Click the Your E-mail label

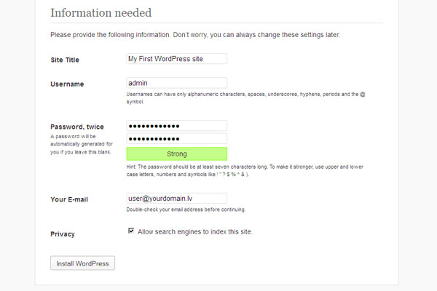[69, 199]
